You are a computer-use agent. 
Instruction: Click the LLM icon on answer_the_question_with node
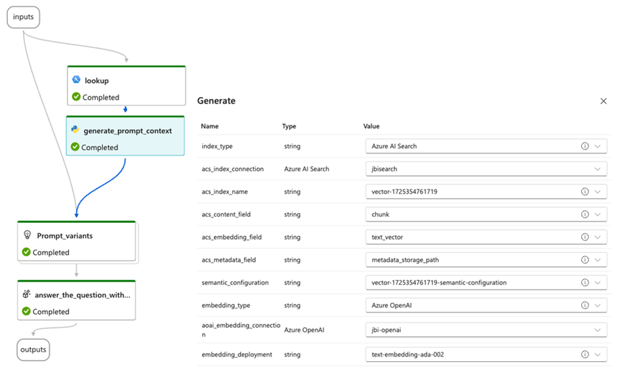tap(26, 294)
